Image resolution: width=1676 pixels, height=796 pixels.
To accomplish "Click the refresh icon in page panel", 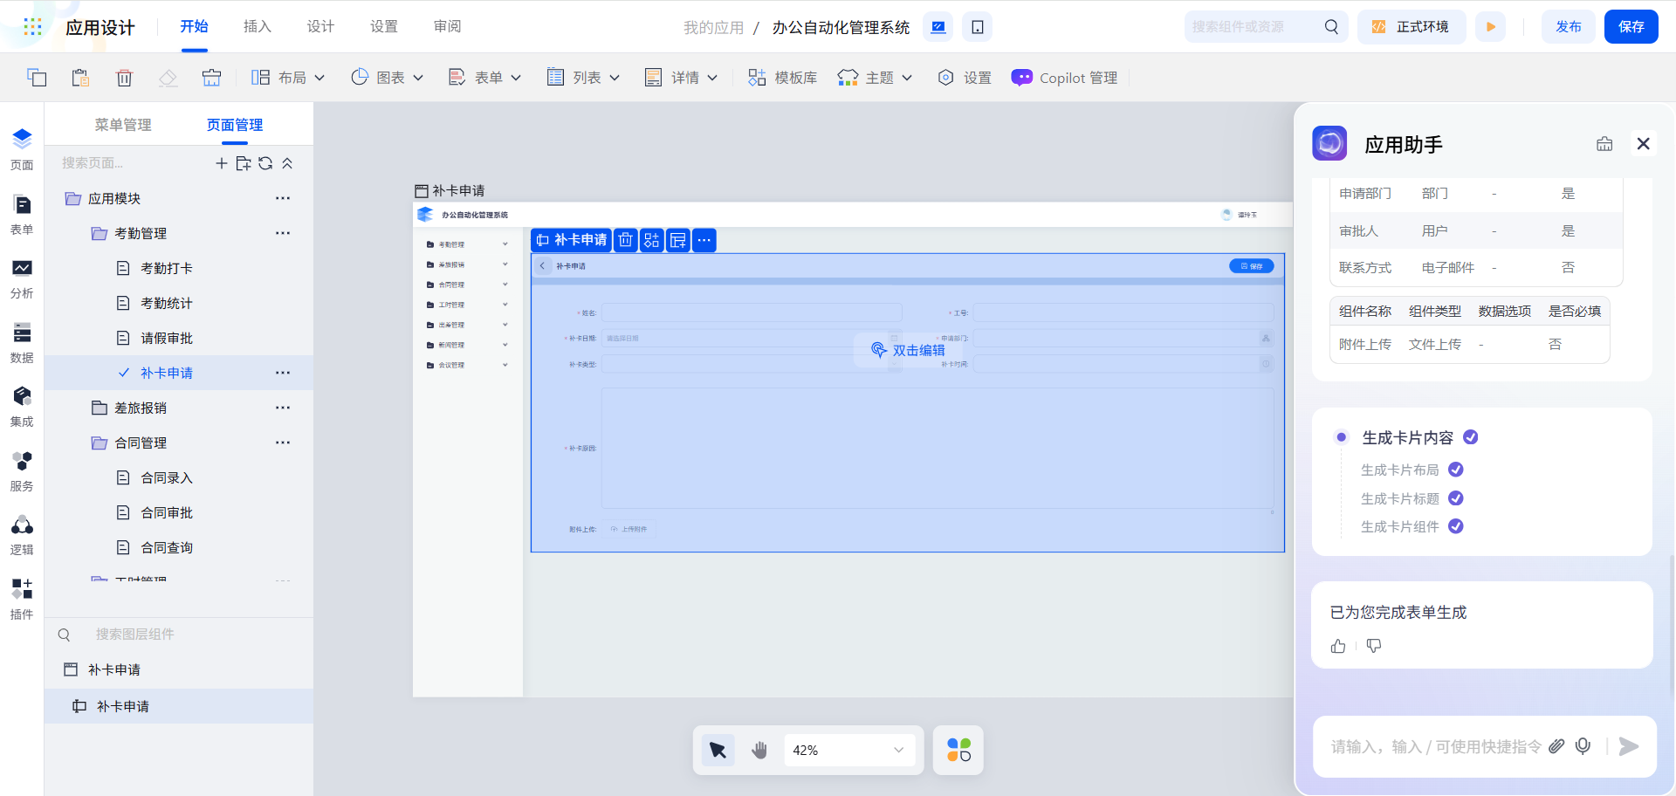I will [x=265, y=163].
